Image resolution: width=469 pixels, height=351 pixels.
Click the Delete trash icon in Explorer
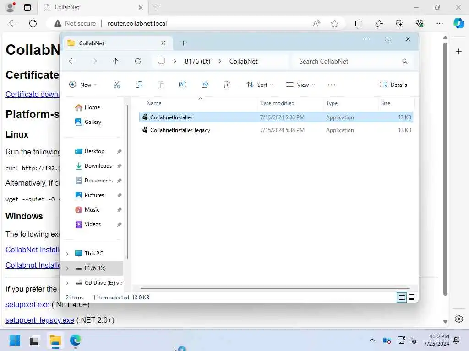click(x=227, y=85)
